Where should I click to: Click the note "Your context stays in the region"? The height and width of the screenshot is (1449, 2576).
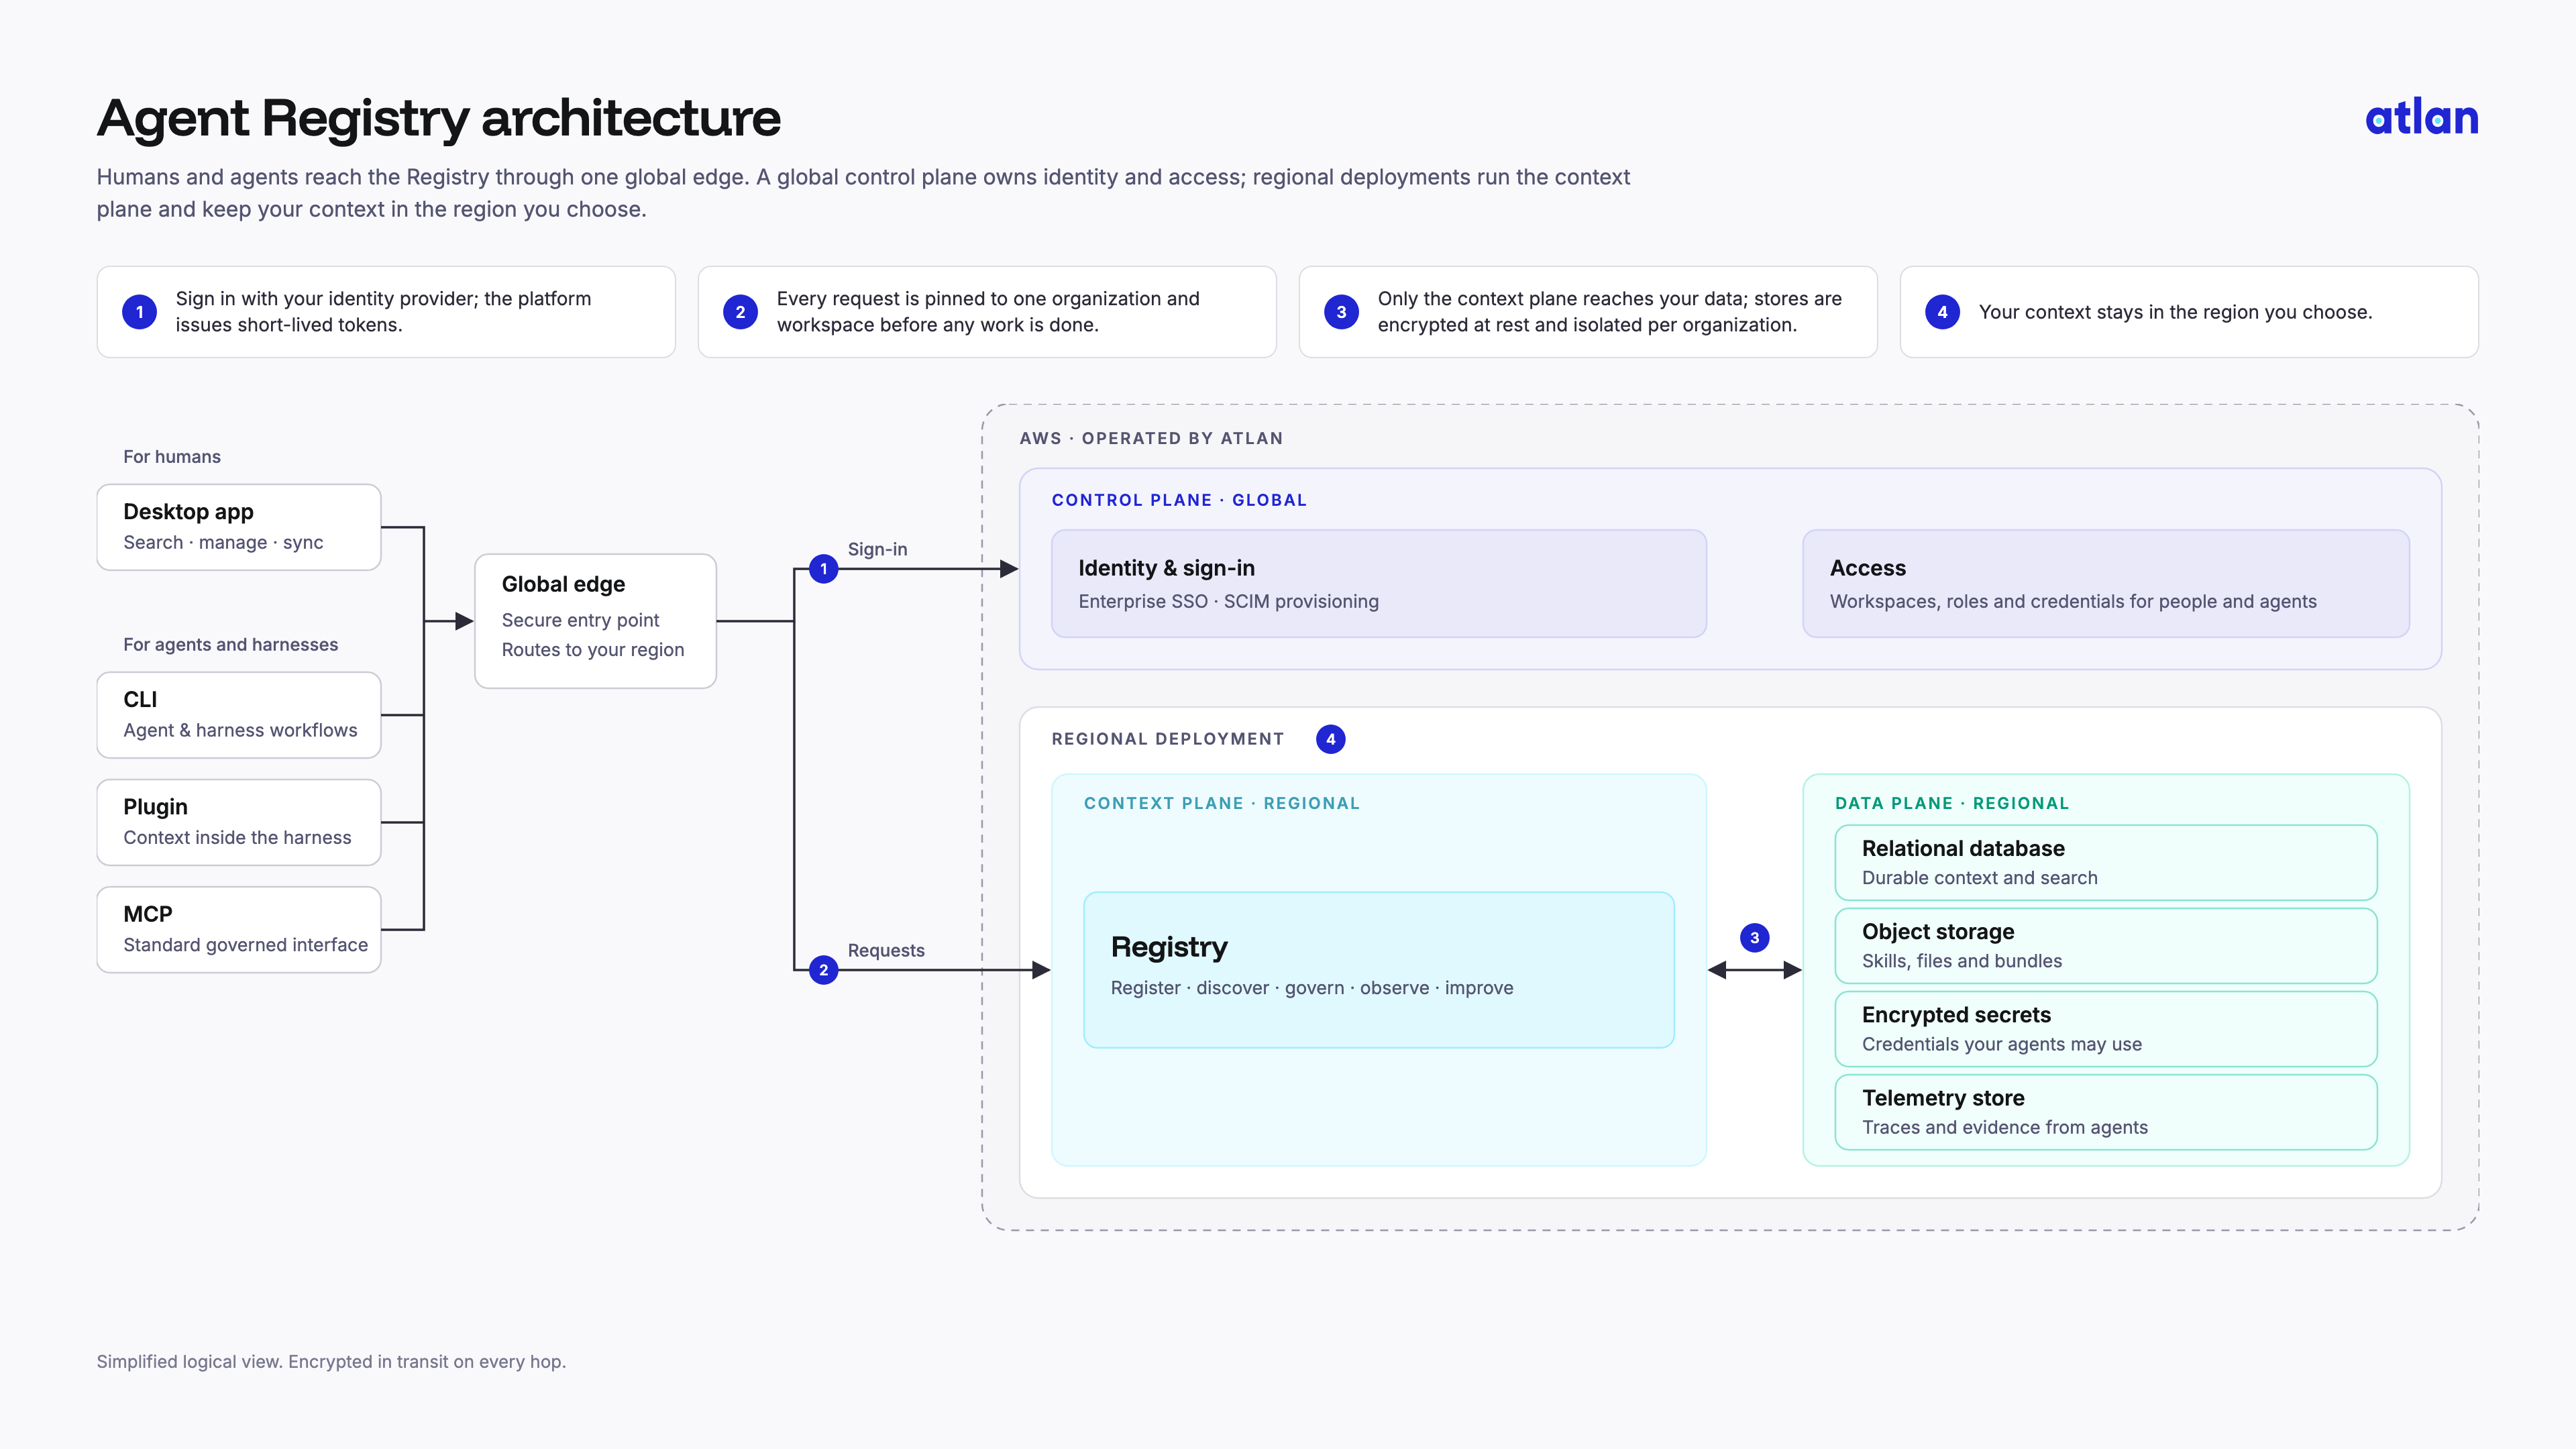[2189, 312]
